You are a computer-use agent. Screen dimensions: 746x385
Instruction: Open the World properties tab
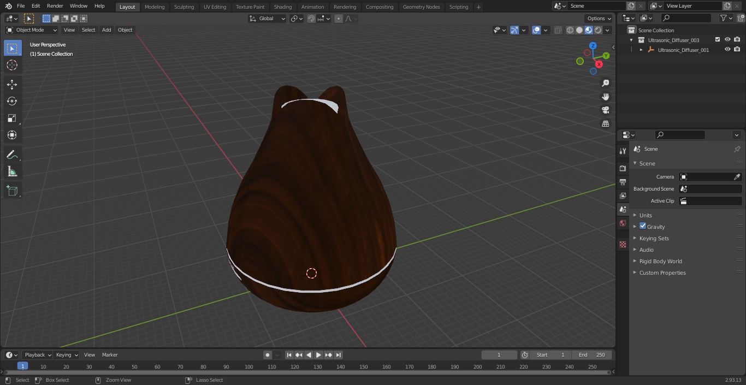point(623,223)
